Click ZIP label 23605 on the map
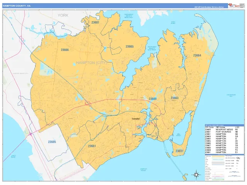Viewport: 247px width, 185px height. tap(52, 142)
